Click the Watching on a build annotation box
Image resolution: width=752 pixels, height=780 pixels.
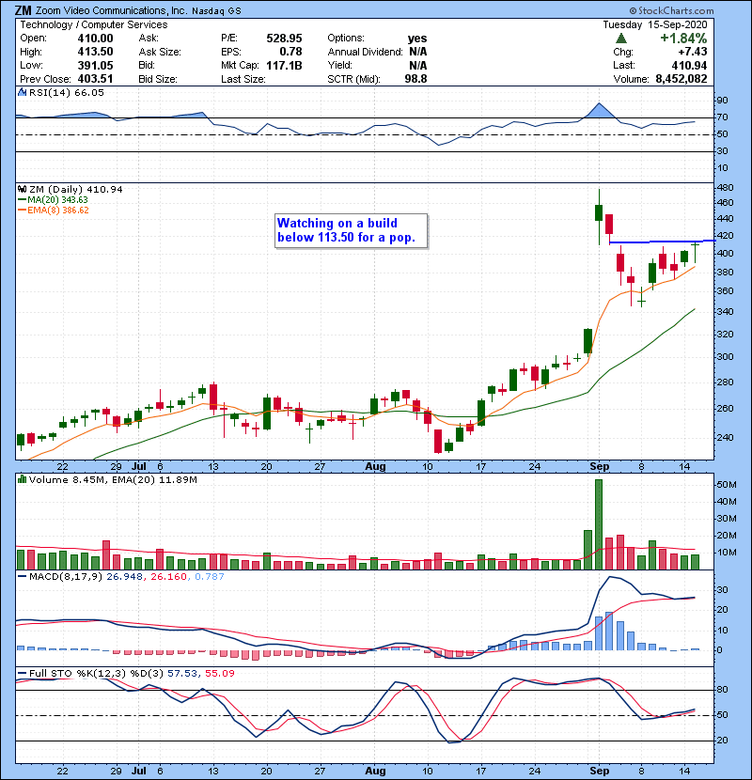point(351,230)
